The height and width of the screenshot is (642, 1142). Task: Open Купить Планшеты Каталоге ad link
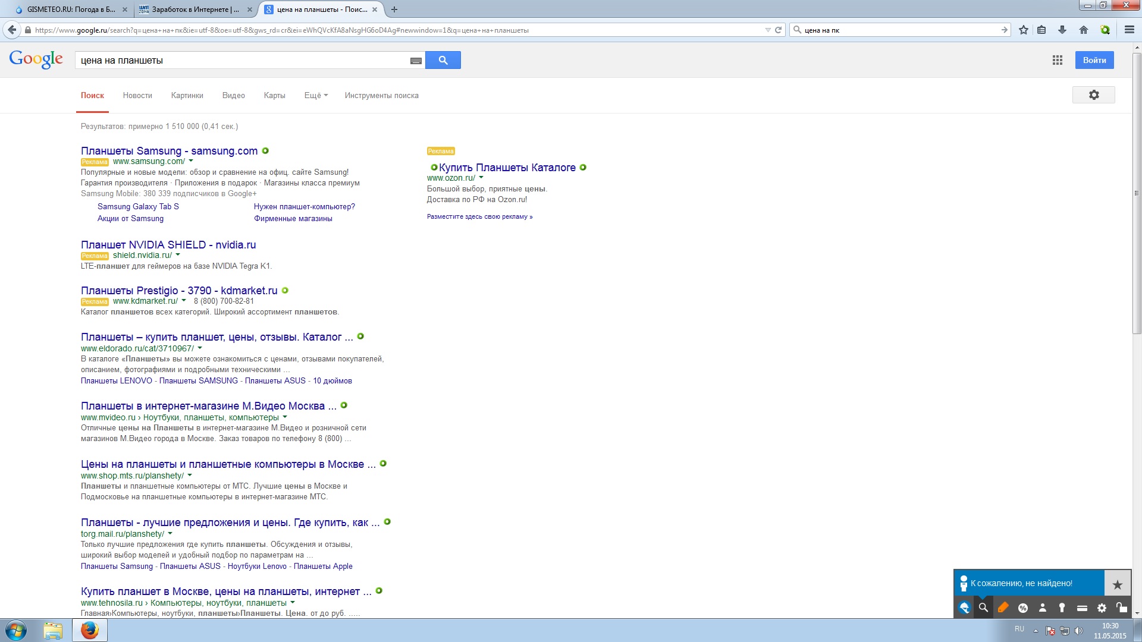tap(507, 168)
